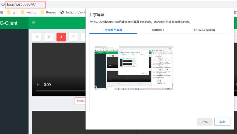Open the git bookmarks folder
The image size is (237, 134).
(x=12, y=12)
